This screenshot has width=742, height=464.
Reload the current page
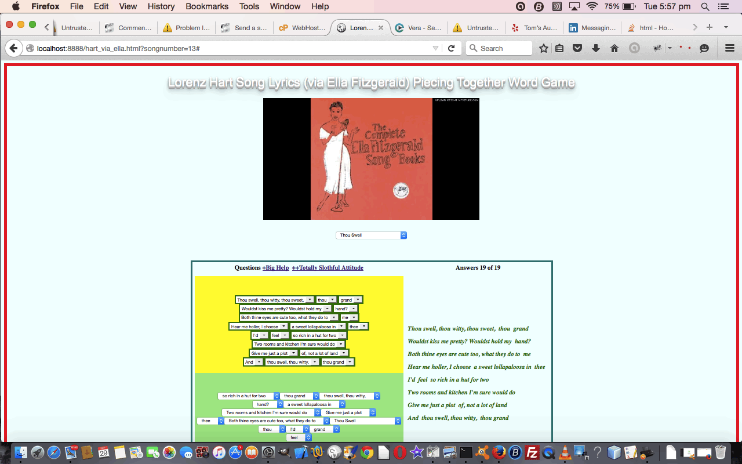pyautogui.click(x=451, y=49)
